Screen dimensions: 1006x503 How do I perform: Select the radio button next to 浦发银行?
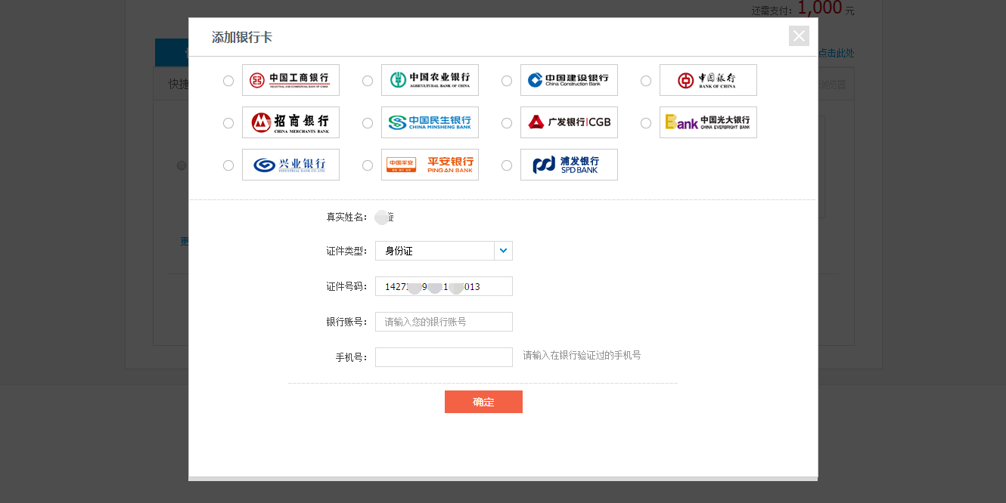click(x=506, y=165)
